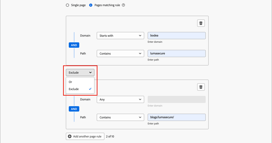This screenshot has height=143, width=272.
Task: Open the Any domain condition dropdown
Action: tap(120, 100)
